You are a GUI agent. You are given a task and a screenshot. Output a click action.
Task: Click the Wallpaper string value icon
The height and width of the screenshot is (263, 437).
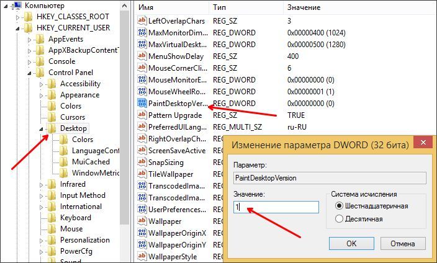(142, 221)
